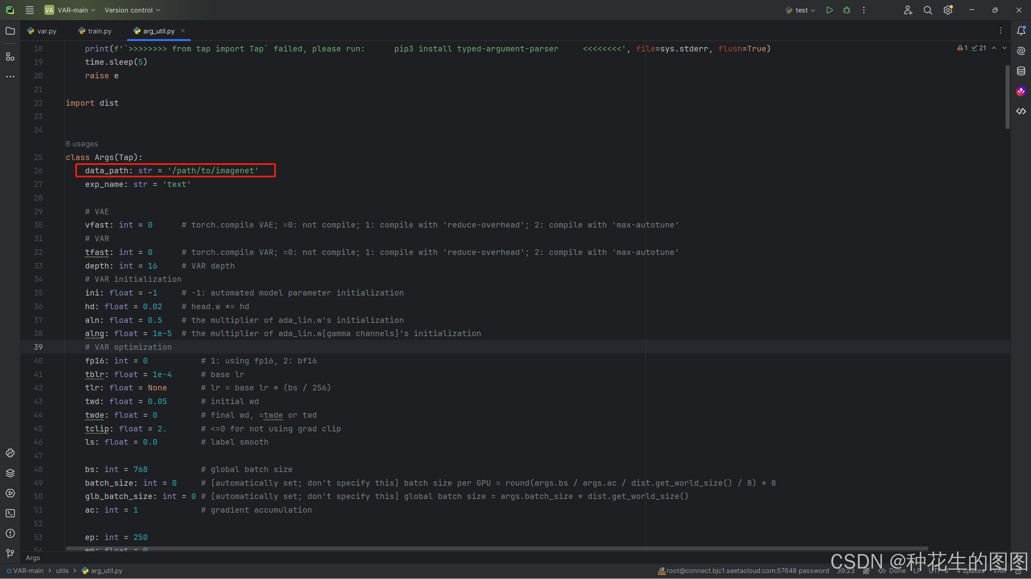Open the test run configuration dropdown
1031x579 pixels.
801,10
